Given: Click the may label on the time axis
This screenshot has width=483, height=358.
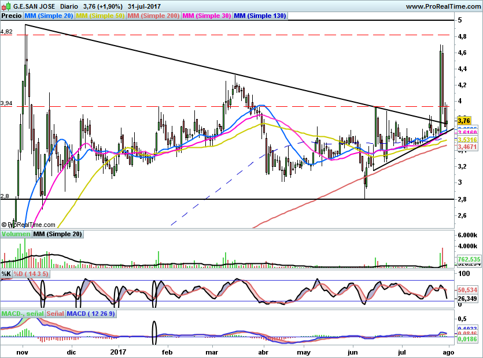Looking at the screenshot, I should [304, 352].
